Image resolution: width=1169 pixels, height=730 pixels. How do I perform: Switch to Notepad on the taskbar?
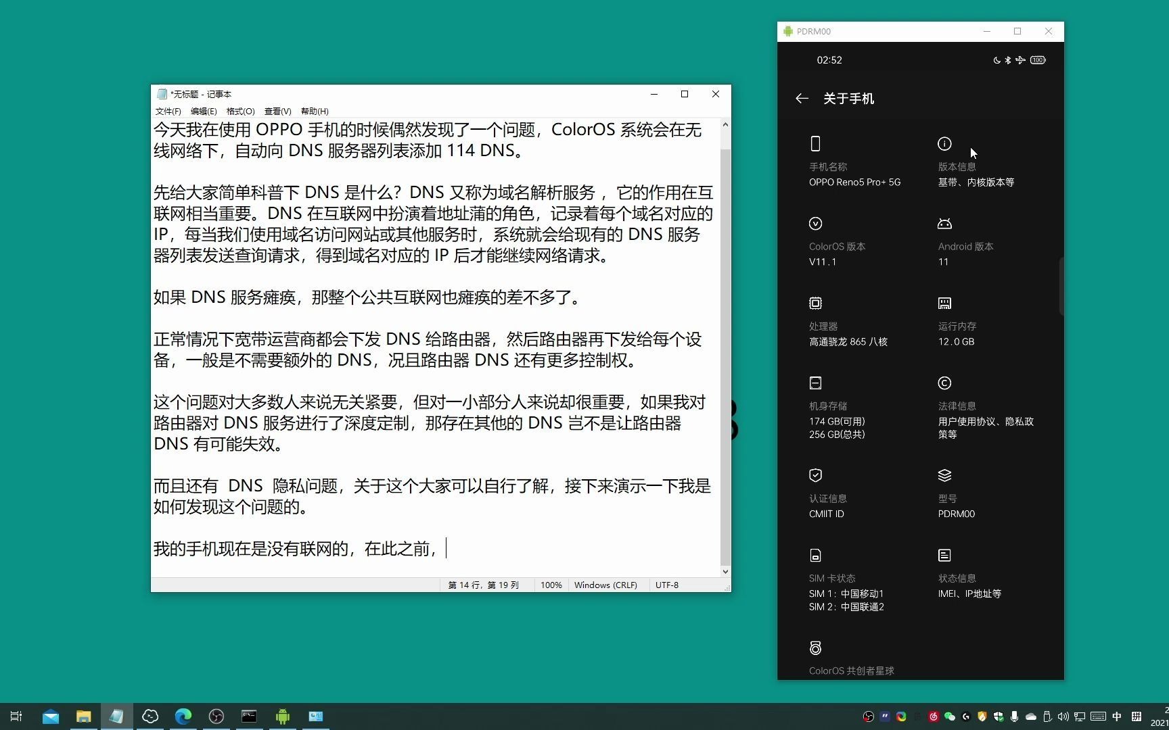(x=116, y=716)
